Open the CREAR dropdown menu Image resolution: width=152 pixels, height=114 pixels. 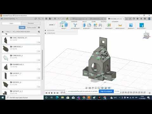click(64, 28)
